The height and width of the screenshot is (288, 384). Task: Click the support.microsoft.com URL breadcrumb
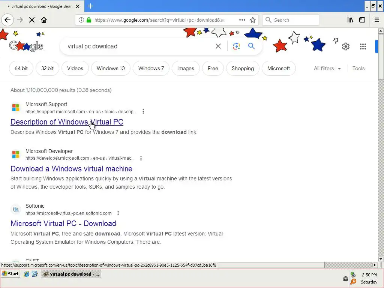pos(81,111)
